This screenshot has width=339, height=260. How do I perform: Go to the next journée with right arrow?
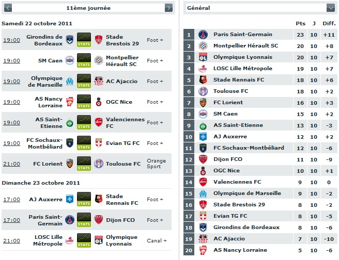click(168, 8)
